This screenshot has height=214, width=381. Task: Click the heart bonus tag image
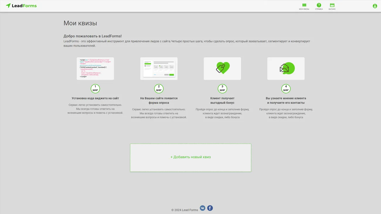pyautogui.click(x=222, y=69)
